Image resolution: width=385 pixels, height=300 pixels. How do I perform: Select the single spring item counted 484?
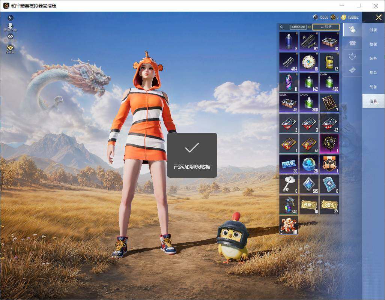(x=289, y=62)
